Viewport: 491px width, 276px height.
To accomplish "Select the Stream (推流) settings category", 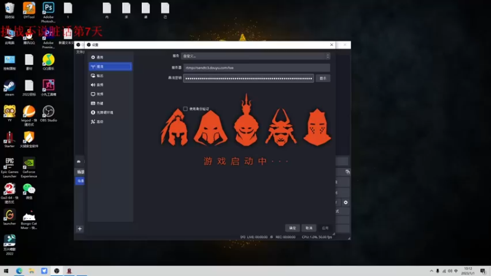I will pos(110,66).
